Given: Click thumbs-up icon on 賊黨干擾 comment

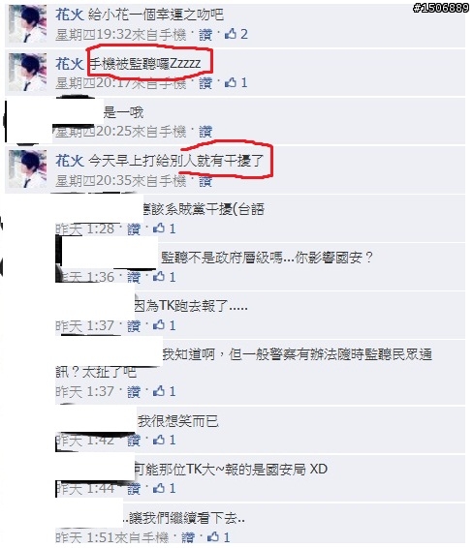Looking at the screenshot, I should click(x=159, y=228).
